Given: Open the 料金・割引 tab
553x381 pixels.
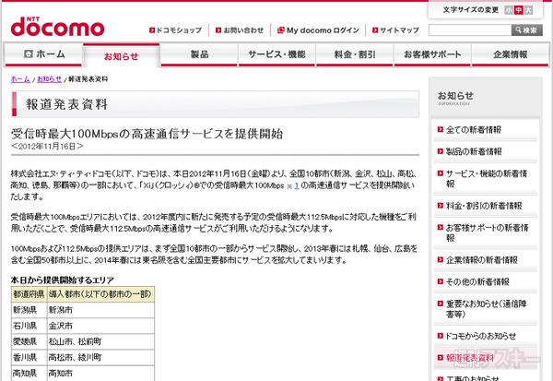Looking at the screenshot, I should (x=355, y=54).
